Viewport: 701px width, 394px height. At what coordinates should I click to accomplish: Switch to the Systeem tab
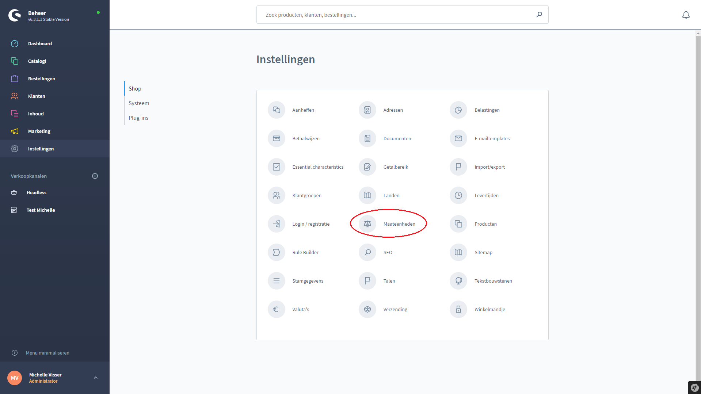click(x=139, y=103)
